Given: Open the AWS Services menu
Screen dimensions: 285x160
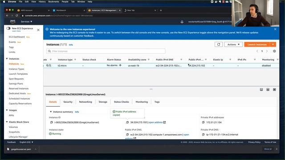Looking at the screenshot, I should [x=26, y=22].
